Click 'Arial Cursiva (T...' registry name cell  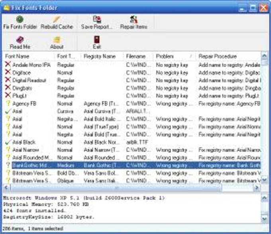point(102,111)
